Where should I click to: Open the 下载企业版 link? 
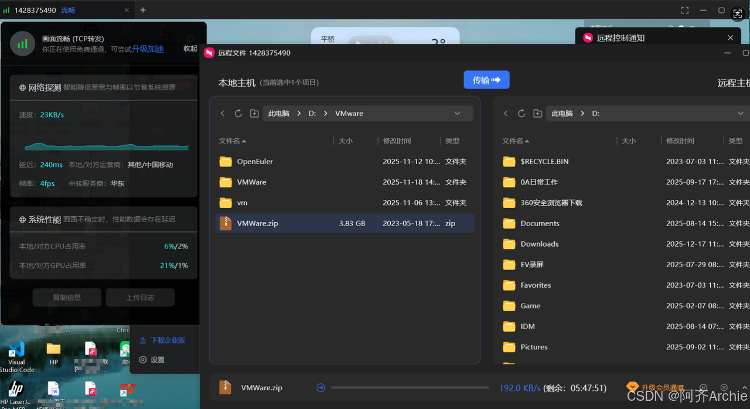coord(168,340)
